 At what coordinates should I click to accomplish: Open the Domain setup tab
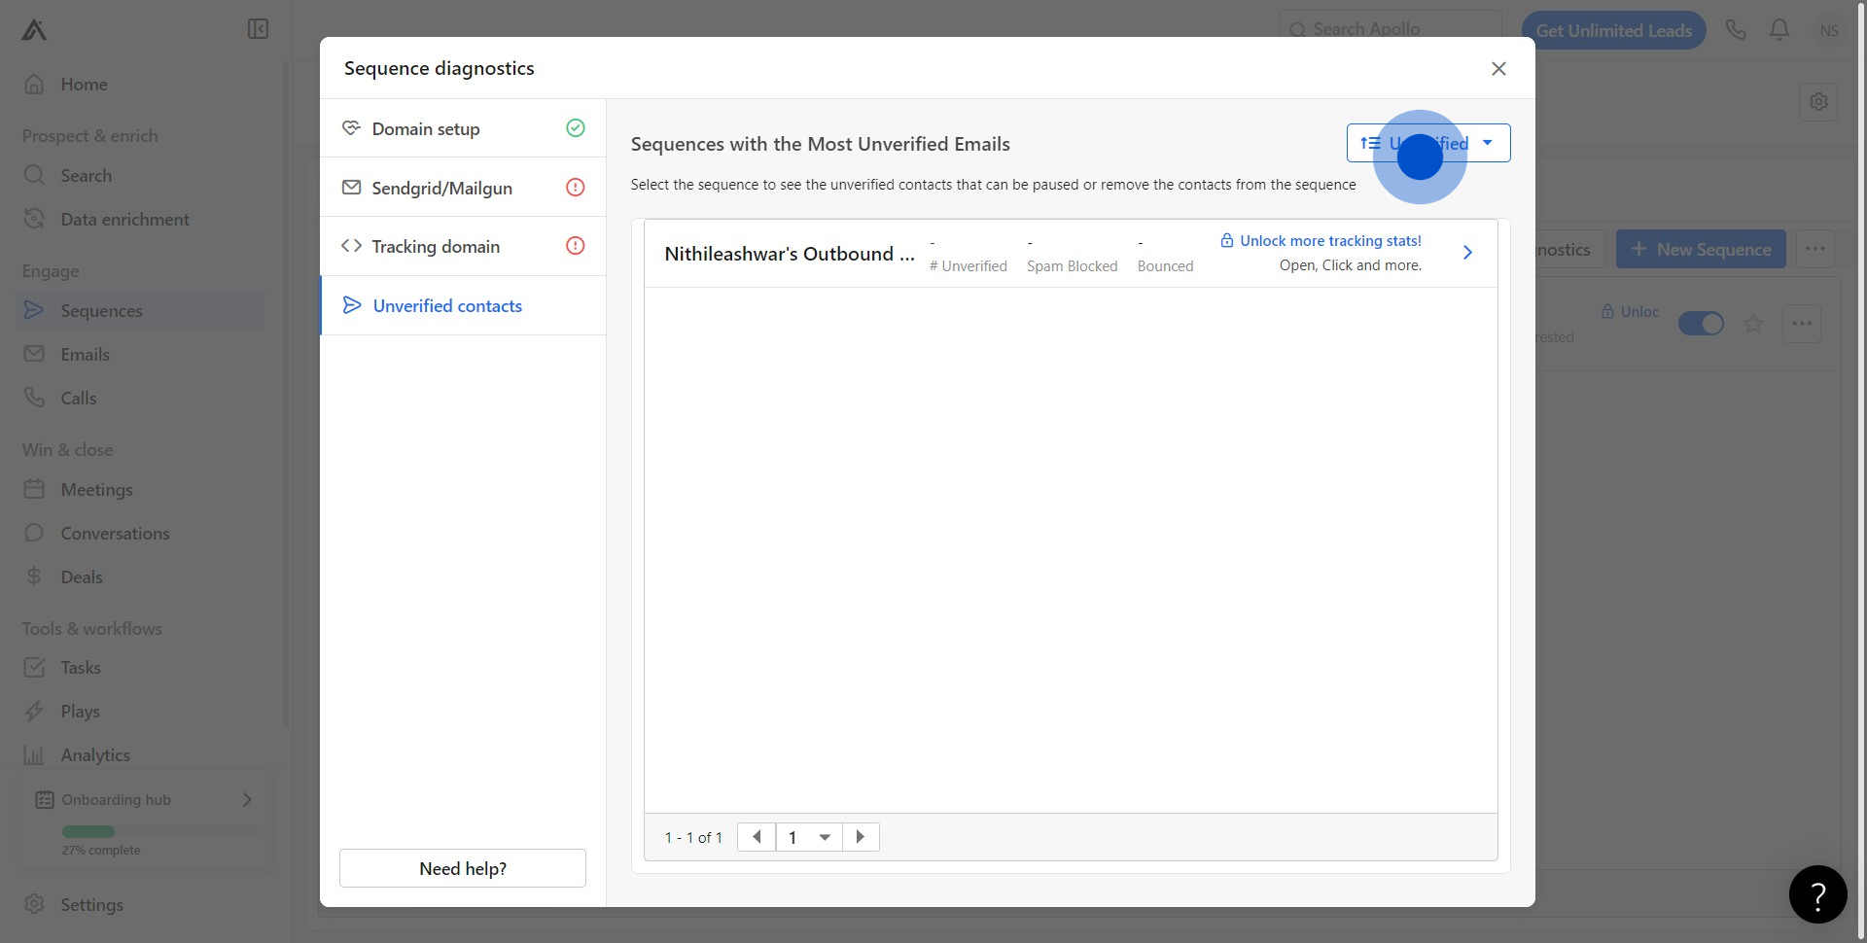coord(463,128)
